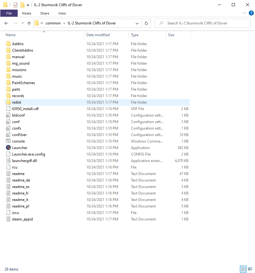Select the parts folder name
The image size is (255, 273).
pyautogui.click(x=16, y=89)
